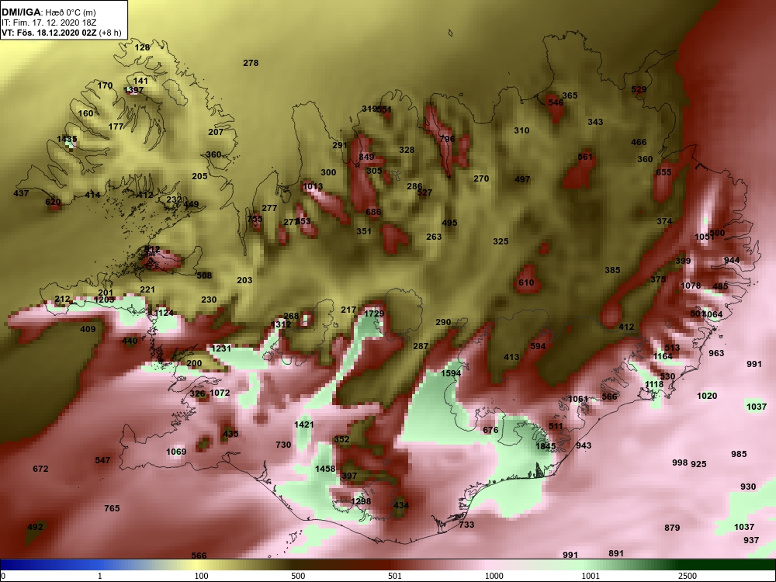Viewport: 776px width, 582px height.
Task: Click the map value '594'
Action: click(538, 346)
